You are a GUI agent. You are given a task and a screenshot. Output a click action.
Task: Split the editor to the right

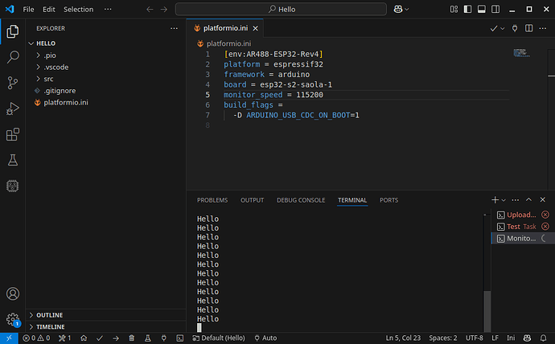pyautogui.click(x=528, y=28)
